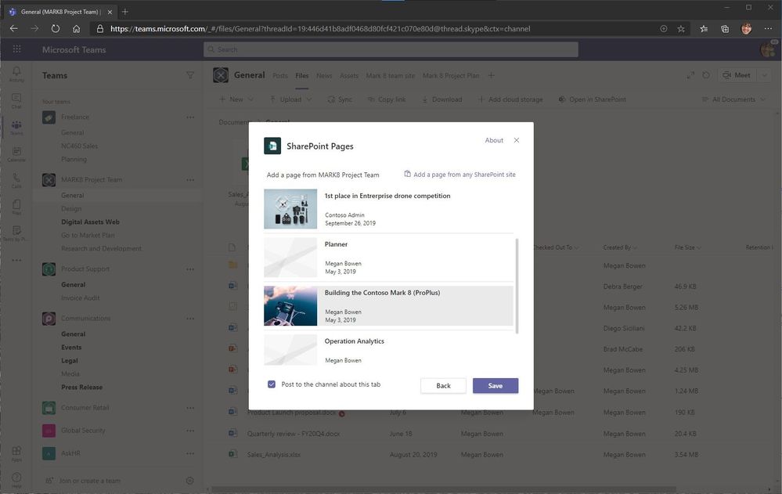This screenshot has width=782, height=494.
Task: Select the Teams icon in the left rail
Action: [x=16, y=128]
